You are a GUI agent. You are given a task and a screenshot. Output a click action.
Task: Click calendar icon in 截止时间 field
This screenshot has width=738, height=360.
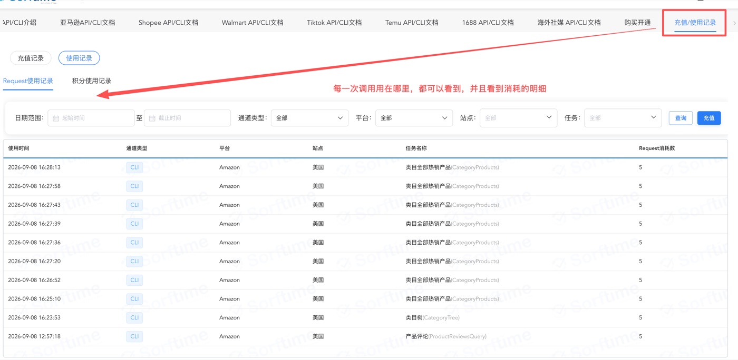pos(152,118)
